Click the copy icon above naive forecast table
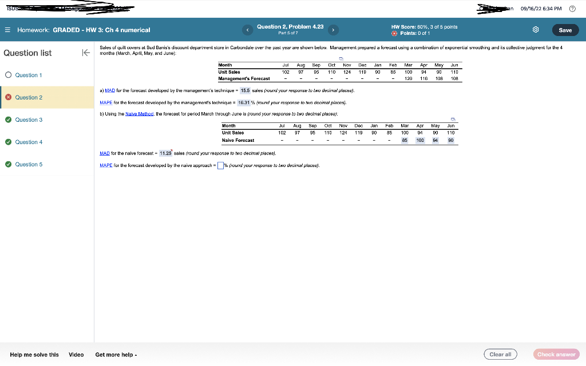This screenshot has height=366, width=586. (x=453, y=120)
